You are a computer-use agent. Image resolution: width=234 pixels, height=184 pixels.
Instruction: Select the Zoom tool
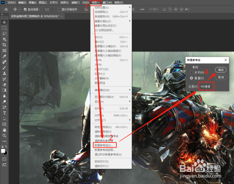(4, 136)
